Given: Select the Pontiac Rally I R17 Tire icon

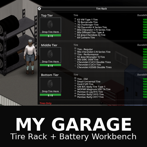Looking at the screenshot, I should click(x=75, y=96).
